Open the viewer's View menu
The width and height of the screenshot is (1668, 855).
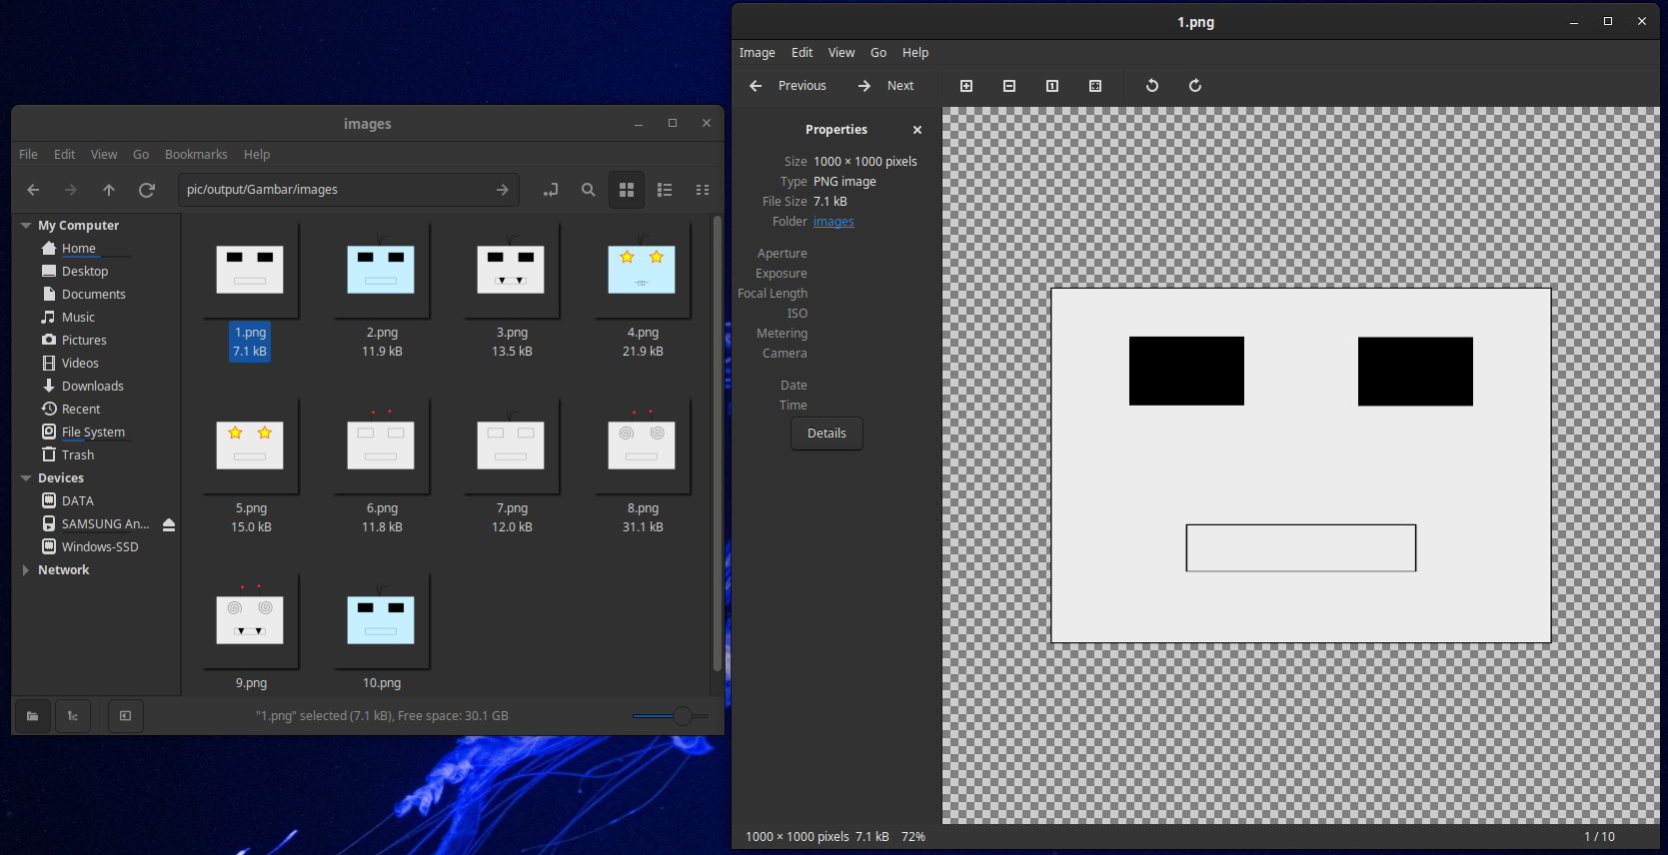tap(841, 53)
